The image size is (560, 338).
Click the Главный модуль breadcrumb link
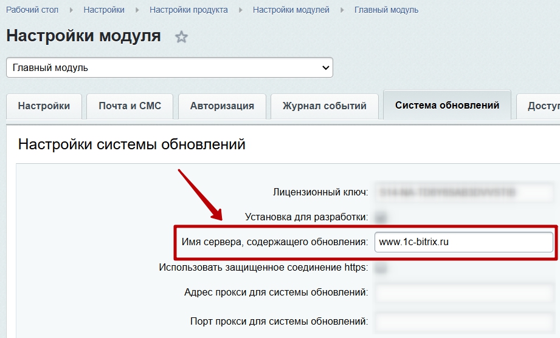(386, 10)
